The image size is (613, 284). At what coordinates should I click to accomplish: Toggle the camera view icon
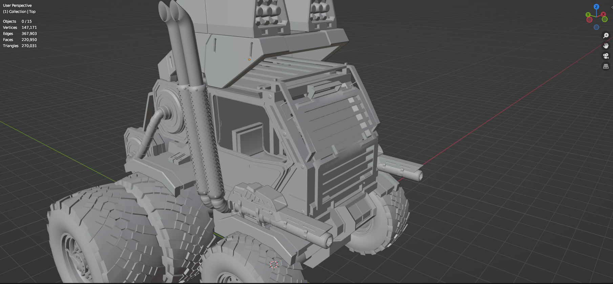coord(606,56)
